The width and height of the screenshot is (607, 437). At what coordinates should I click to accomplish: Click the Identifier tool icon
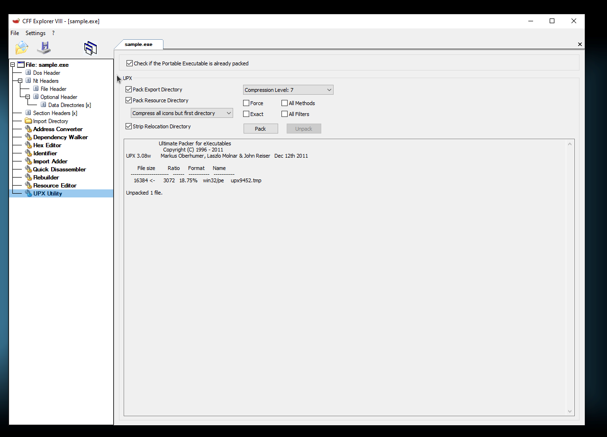pyautogui.click(x=28, y=153)
